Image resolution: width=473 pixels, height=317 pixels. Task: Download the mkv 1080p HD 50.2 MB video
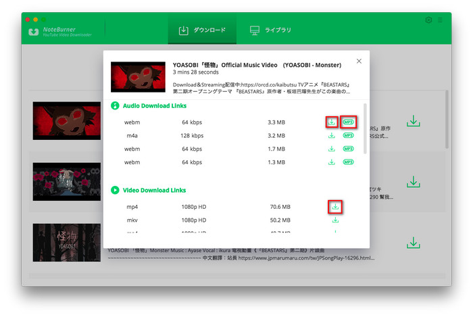coord(335,220)
